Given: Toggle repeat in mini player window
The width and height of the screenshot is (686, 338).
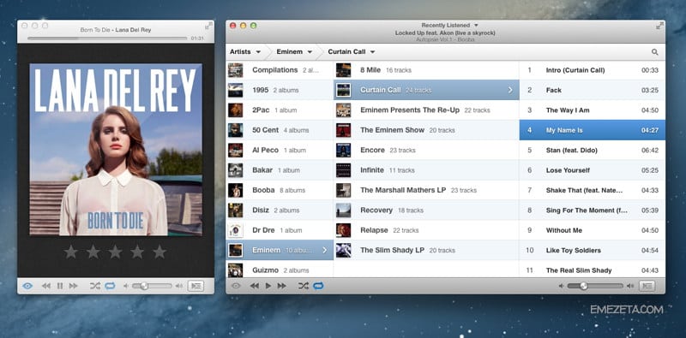Looking at the screenshot, I should (110, 286).
